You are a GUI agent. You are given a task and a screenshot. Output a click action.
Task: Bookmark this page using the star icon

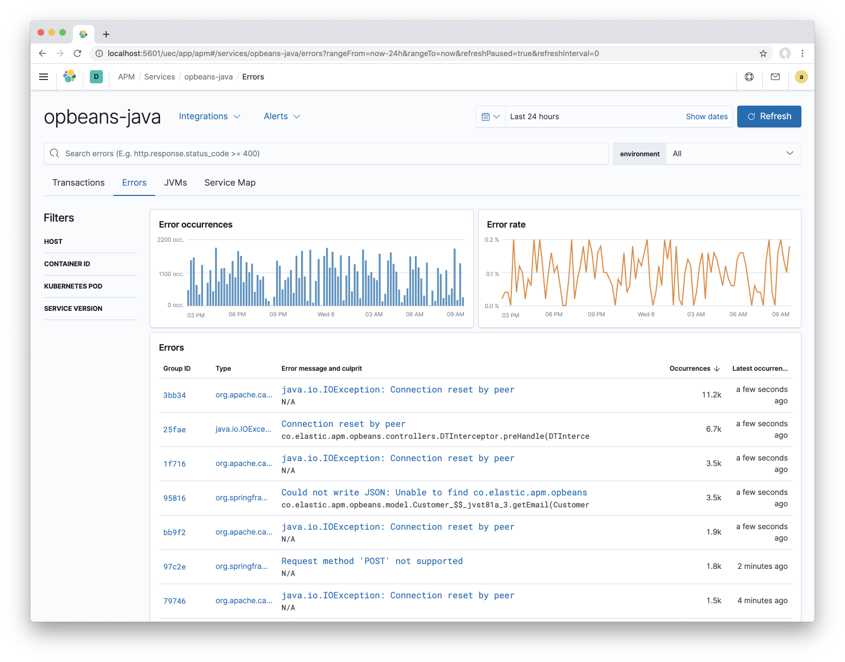pyautogui.click(x=764, y=53)
